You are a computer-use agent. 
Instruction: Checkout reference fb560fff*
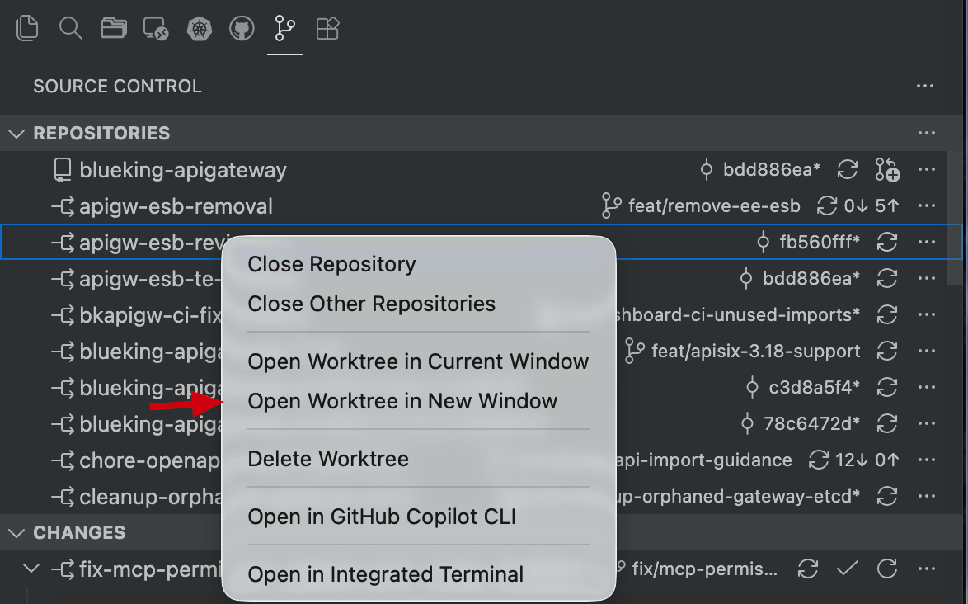click(809, 242)
